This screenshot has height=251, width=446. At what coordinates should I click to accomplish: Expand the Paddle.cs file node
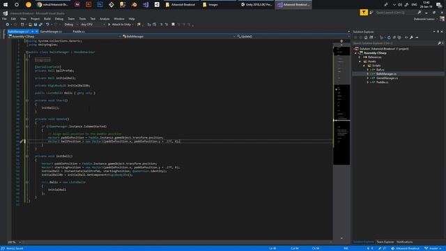[x=368, y=82]
